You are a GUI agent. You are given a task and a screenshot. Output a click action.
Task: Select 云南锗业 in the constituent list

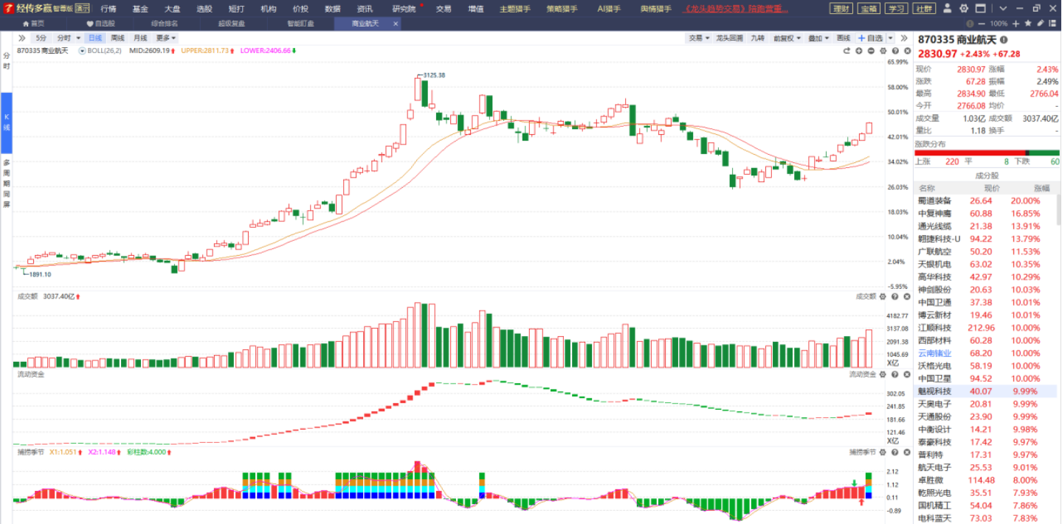point(934,353)
